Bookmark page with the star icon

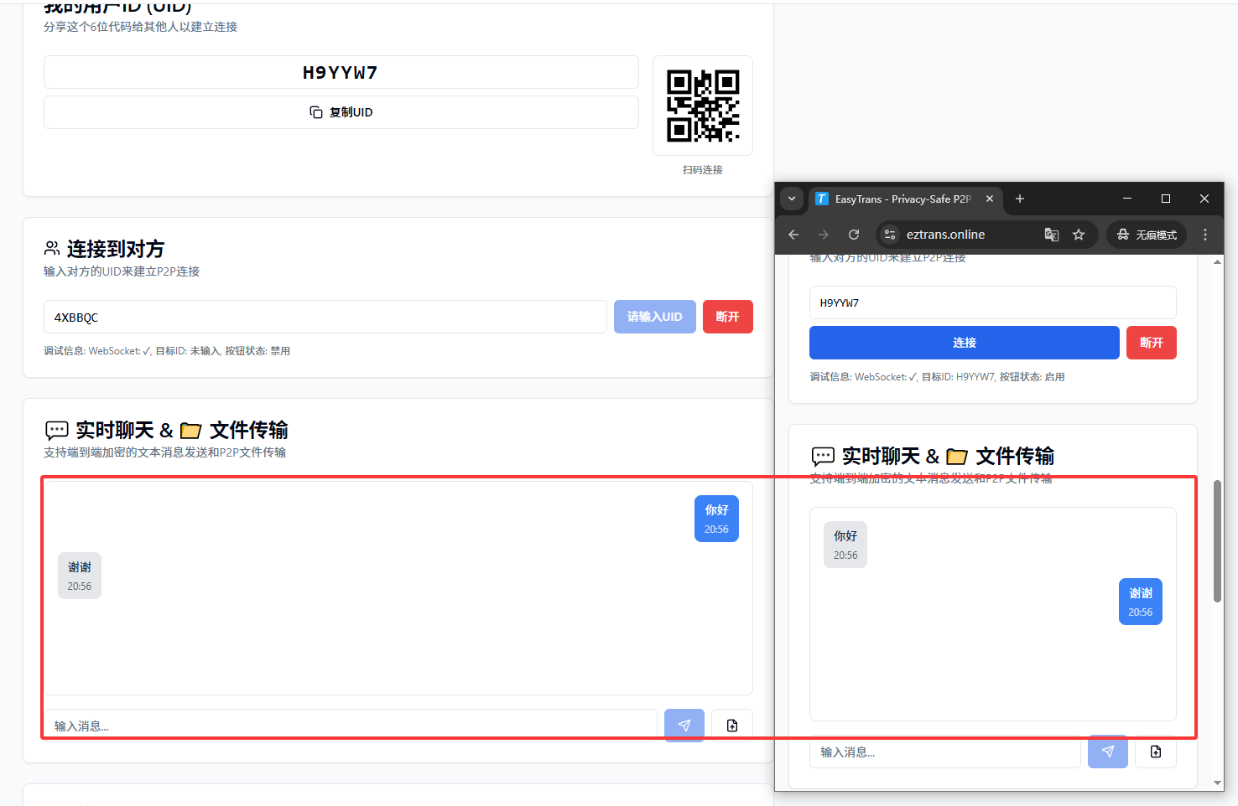point(1079,235)
